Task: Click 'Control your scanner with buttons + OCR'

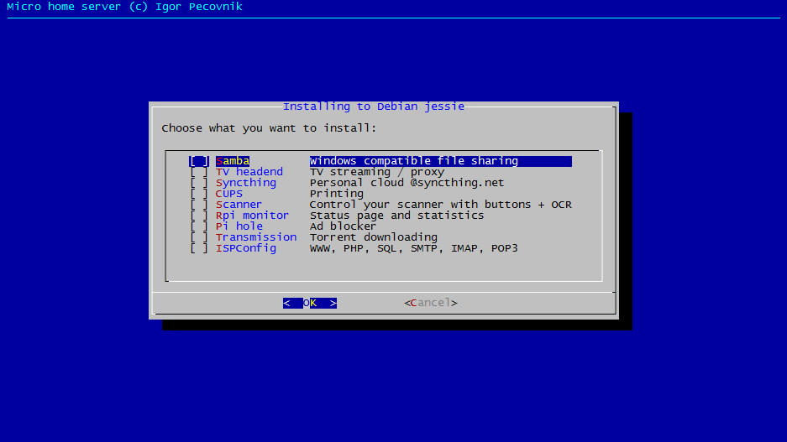Action: pos(441,205)
